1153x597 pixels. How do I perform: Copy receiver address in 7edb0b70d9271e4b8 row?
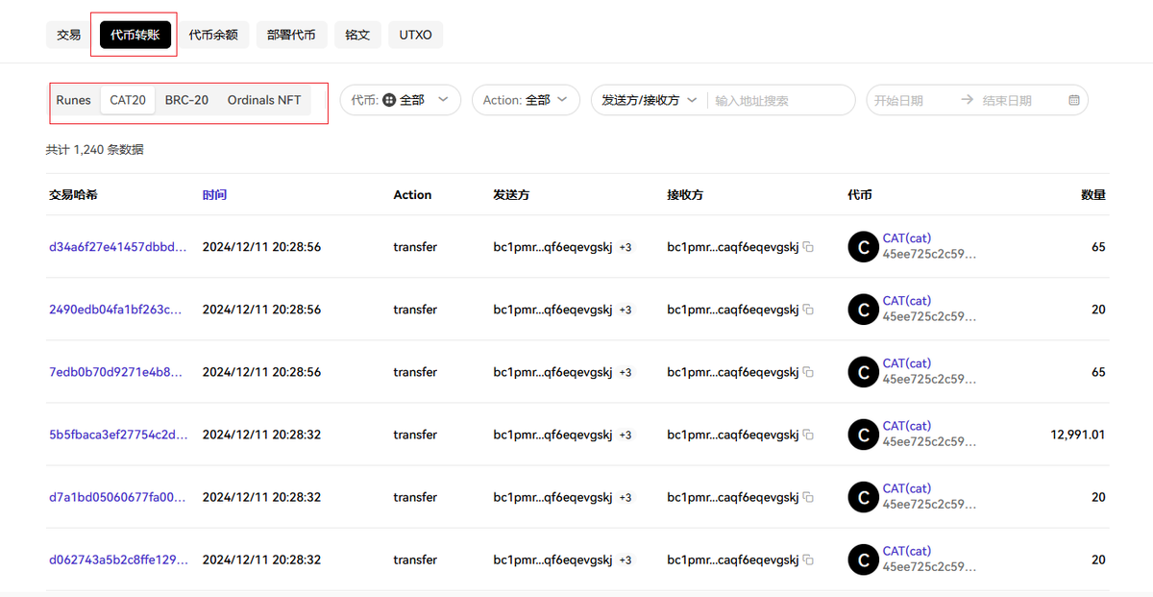pyautogui.click(x=808, y=372)
